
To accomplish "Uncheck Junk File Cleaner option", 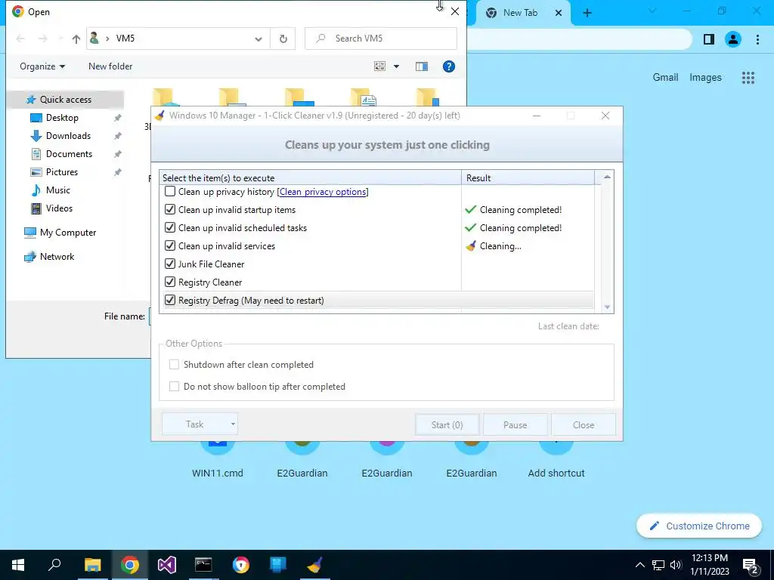I will tap(170, 264).
